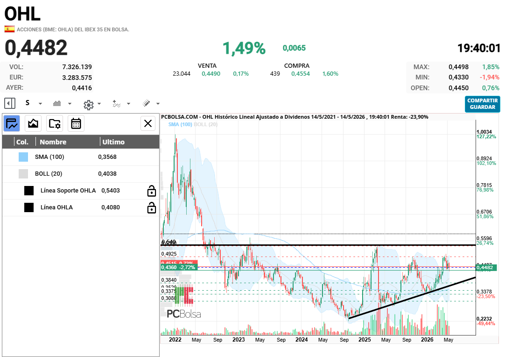This screenshot has width=505, height=357.
Task: Click the OPEN price 0,4450
Action: coord(459,88)
